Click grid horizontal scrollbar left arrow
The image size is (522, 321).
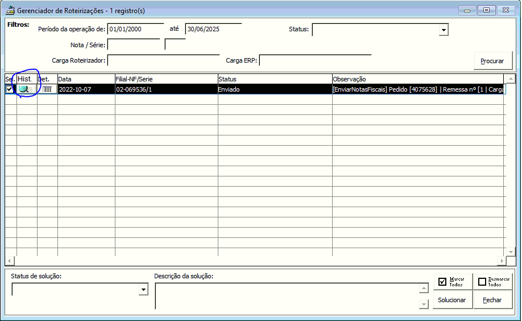(10, 261)
